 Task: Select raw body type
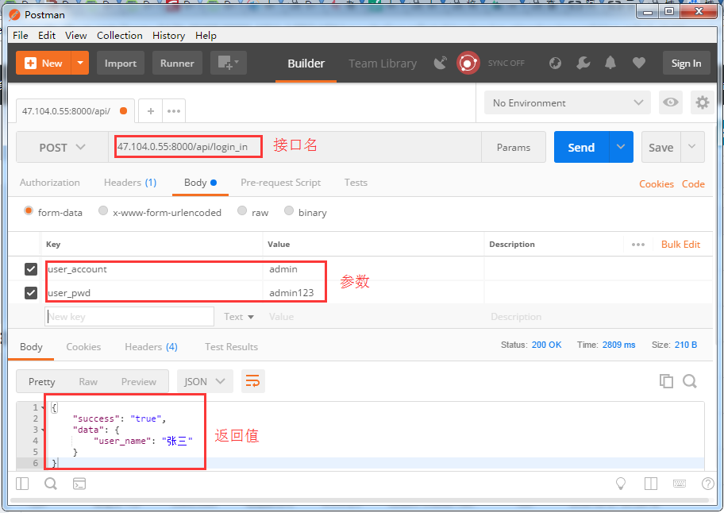pyautogui.click(x=242, y=210)
